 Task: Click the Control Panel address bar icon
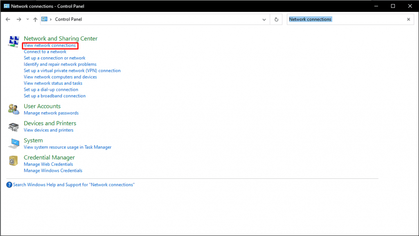point(44,19)
